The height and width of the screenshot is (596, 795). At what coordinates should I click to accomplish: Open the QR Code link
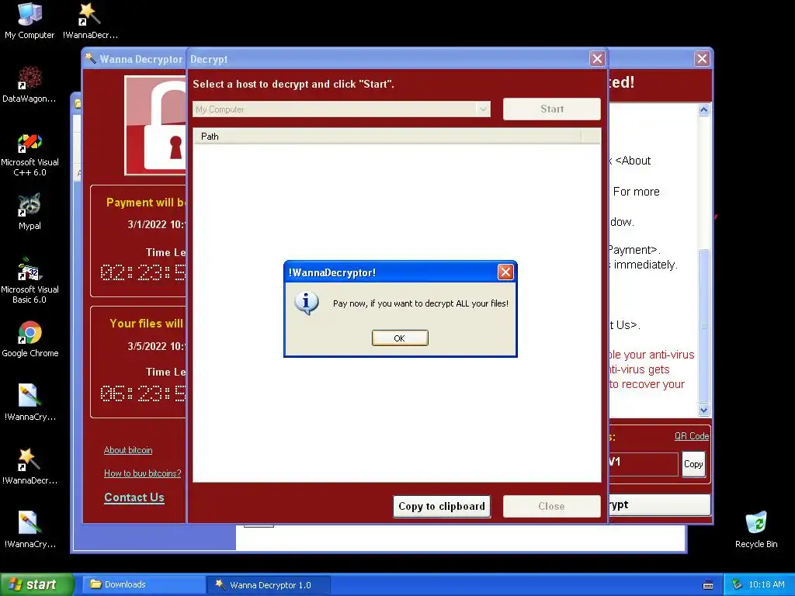point(692,436)
